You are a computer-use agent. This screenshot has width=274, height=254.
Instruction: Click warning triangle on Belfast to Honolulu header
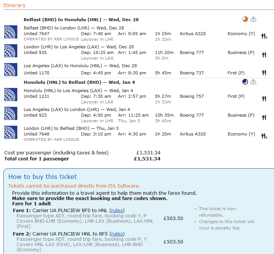pos(253,19)
